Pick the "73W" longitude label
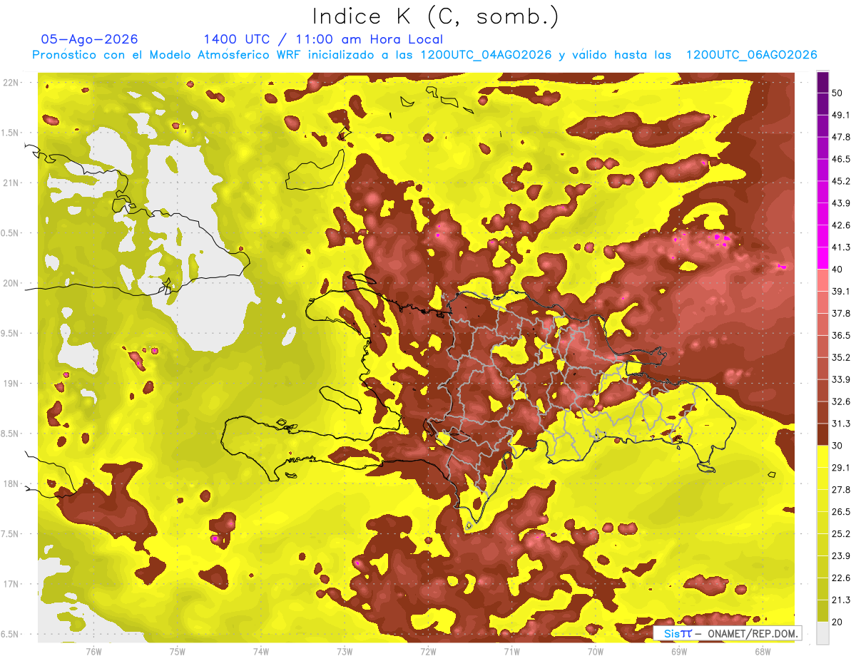Screen dimensions: 856x661 345,652
